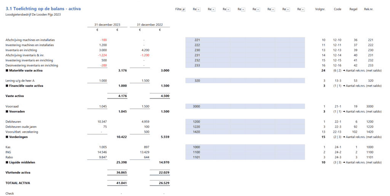Open the first 'Re' column filter dropdown

[198, 9]
